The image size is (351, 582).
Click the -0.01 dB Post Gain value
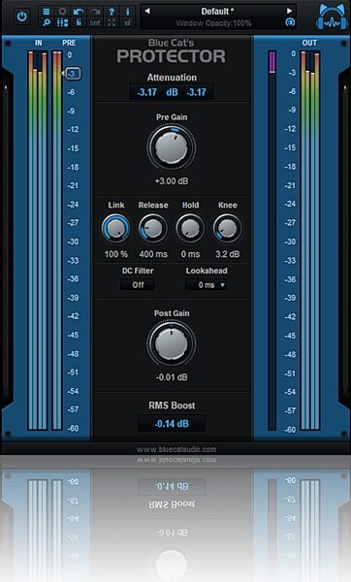coord(172,377)
